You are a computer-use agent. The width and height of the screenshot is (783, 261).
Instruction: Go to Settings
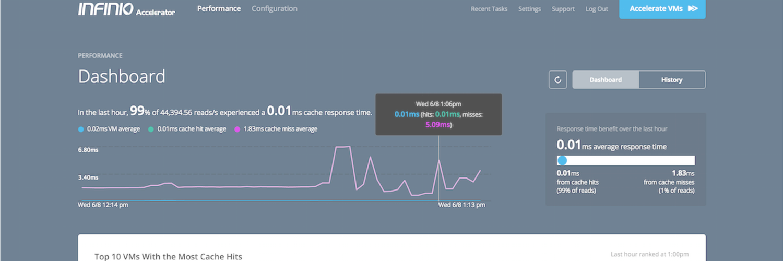coord(529,9)
